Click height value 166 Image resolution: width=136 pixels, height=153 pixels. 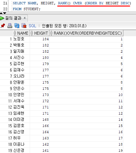tap(45, 126)
